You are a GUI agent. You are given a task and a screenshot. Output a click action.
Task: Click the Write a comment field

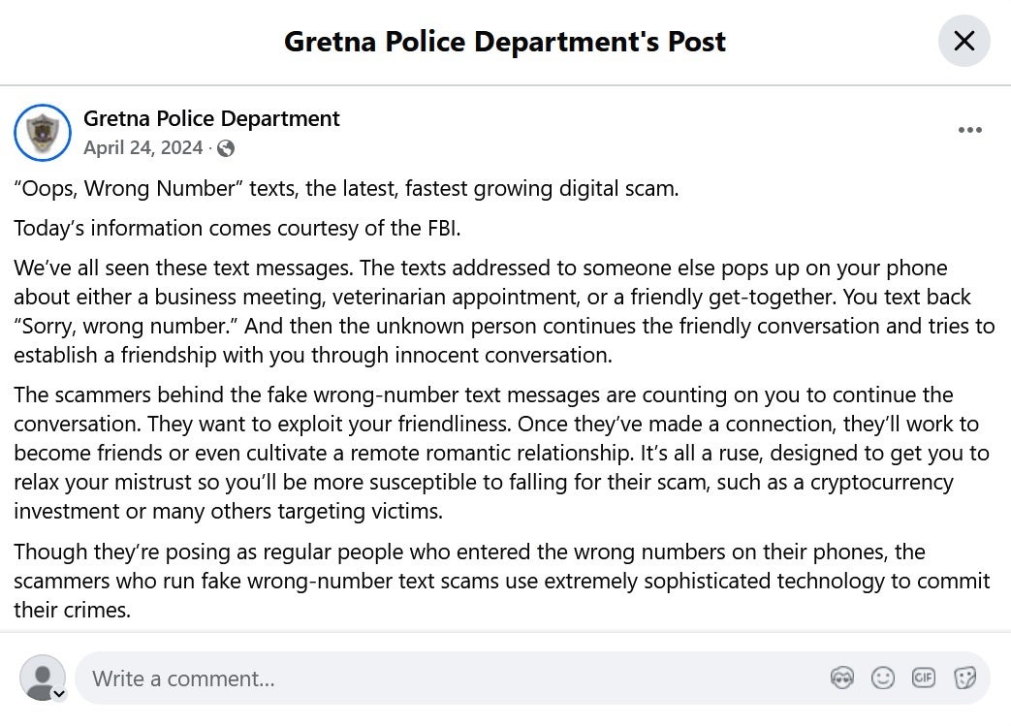388,679
